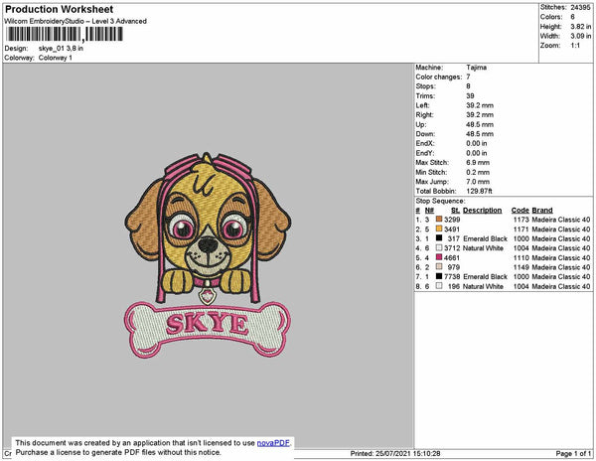The height and width of the screenshot is (461, 596).
Task: Click the 'Printed: 25/07/2021 15:10:28' timestamp
Action: [x=395, y=453]
